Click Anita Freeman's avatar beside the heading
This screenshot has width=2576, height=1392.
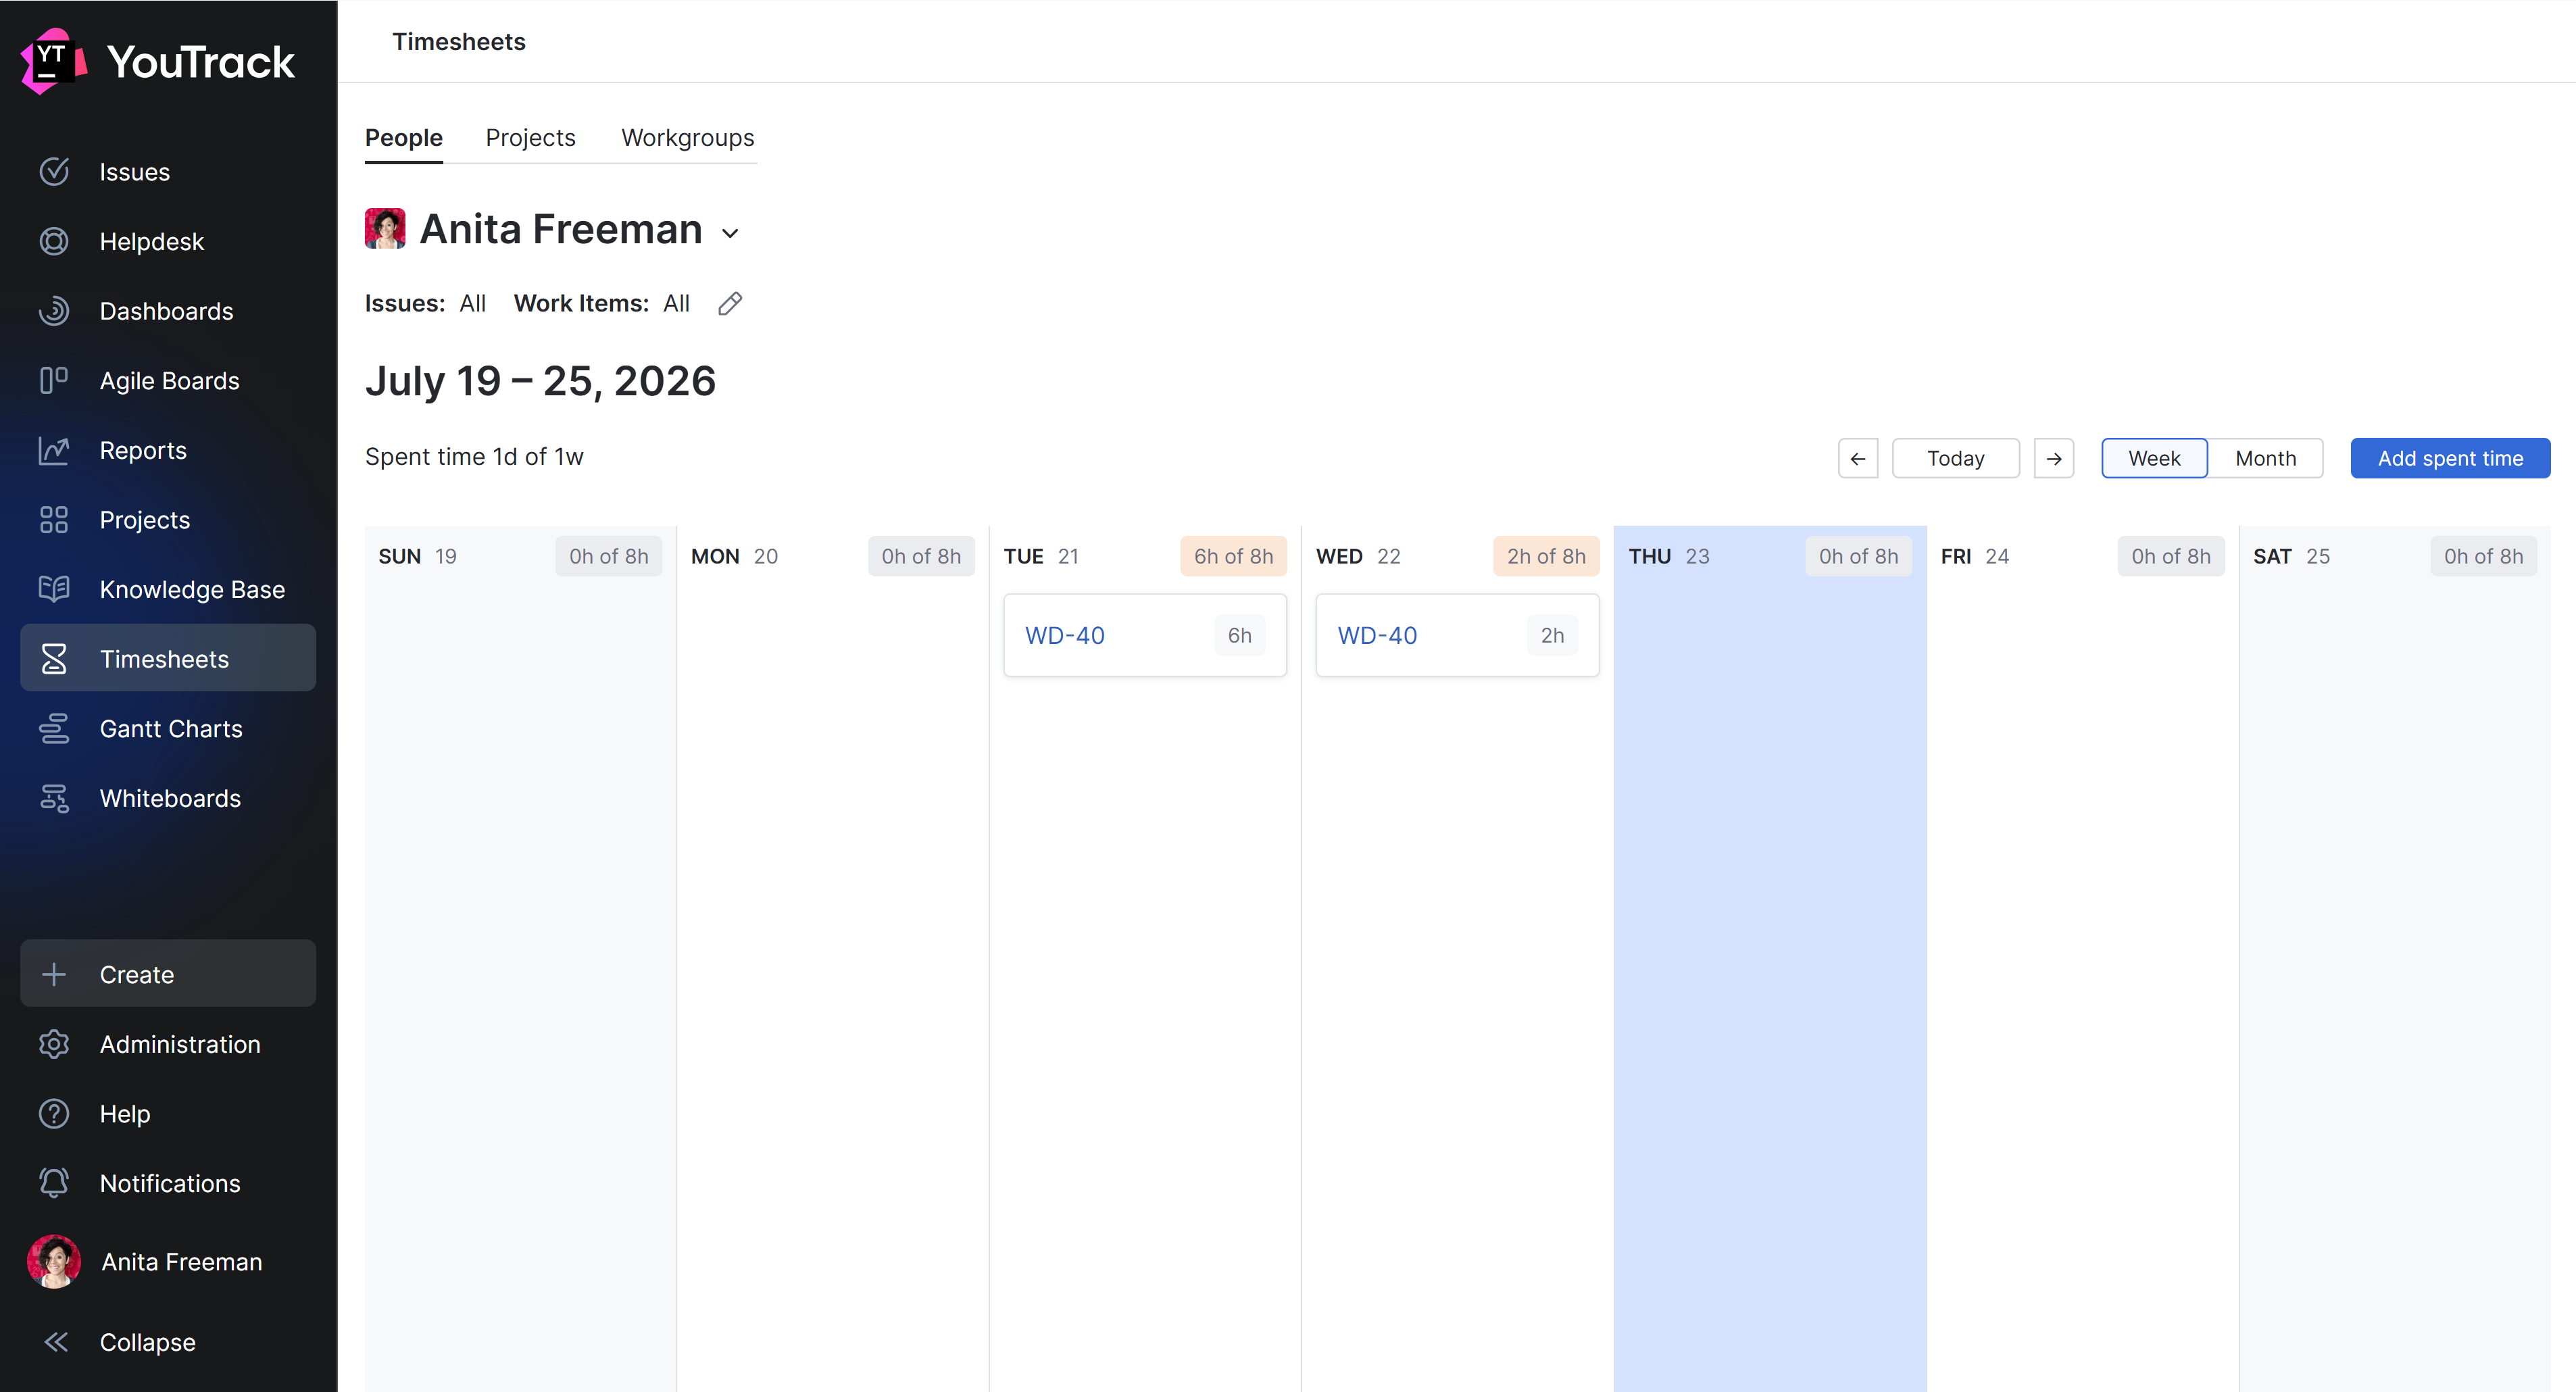click(385, 229)
